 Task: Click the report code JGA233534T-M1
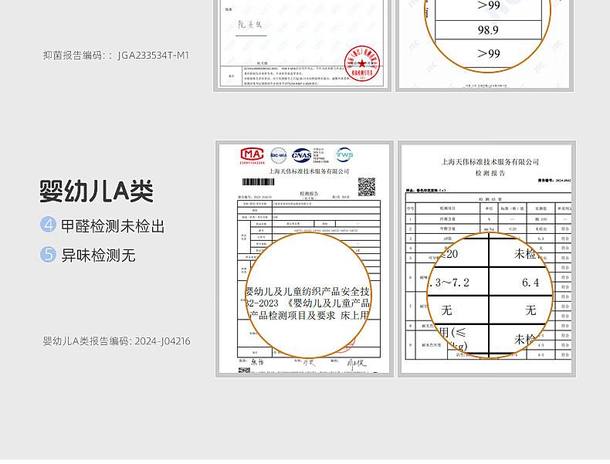(x=154, y=56)
